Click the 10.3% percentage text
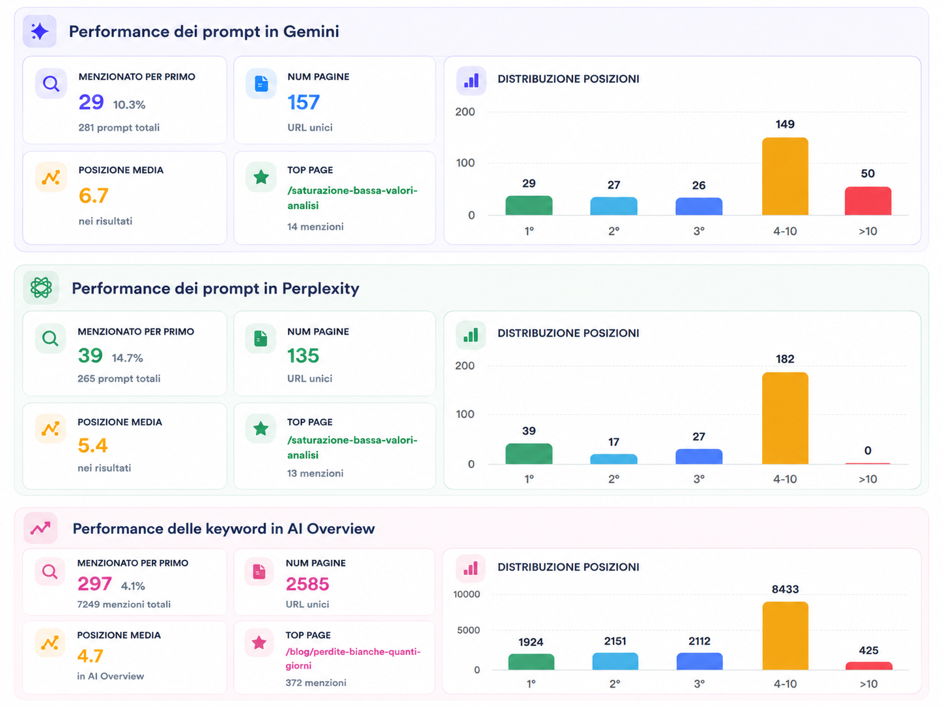The image size is (943, 707). pos(129,105)
